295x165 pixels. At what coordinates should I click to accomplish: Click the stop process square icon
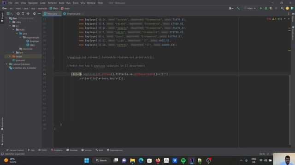276,8
